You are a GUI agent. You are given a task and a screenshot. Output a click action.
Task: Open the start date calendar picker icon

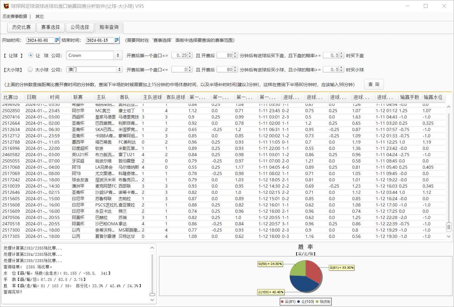[57, 40]
